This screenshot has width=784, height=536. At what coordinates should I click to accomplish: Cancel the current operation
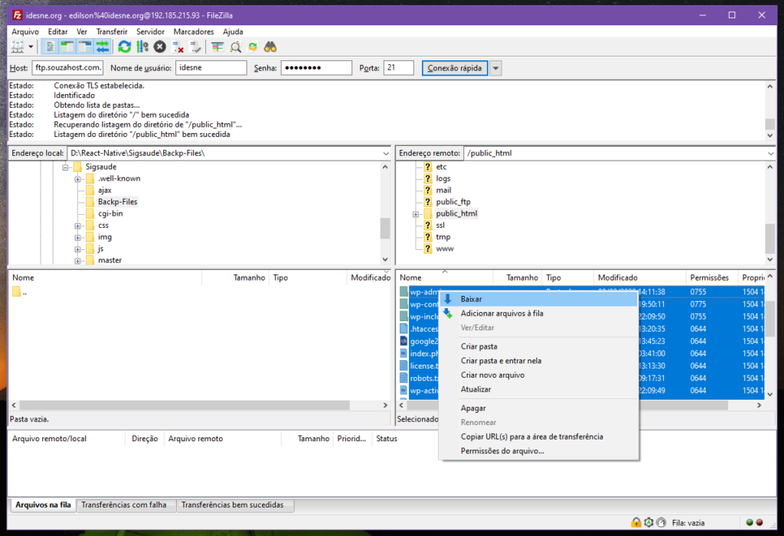(160, 47)
